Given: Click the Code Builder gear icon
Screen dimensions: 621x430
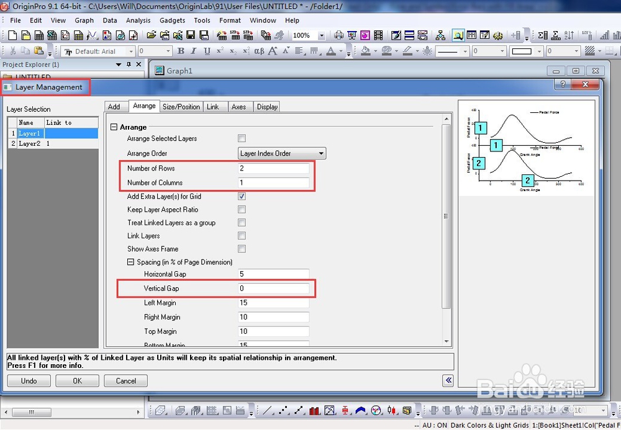Looking at the screenshot, I should pyautogui.click(x=498, y=35).
